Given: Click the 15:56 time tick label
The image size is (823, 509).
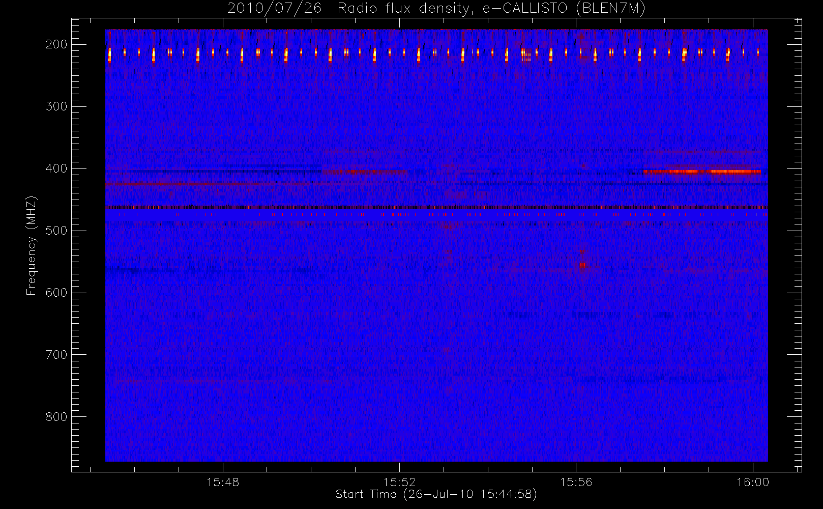Looking at the screenshot, I should tap(576, 482).
